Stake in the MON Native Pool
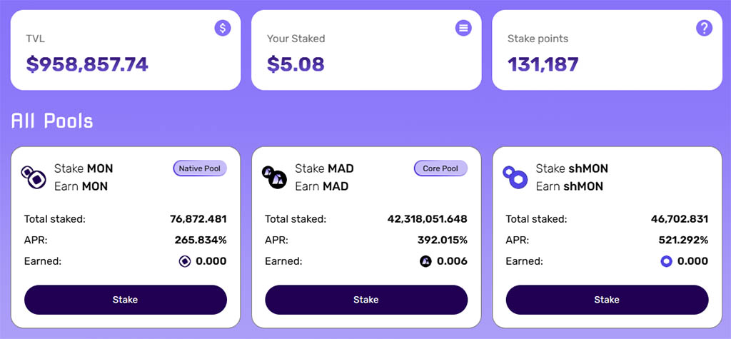The width and height of the screenshot is (731, 339). [x=126, y=300]
